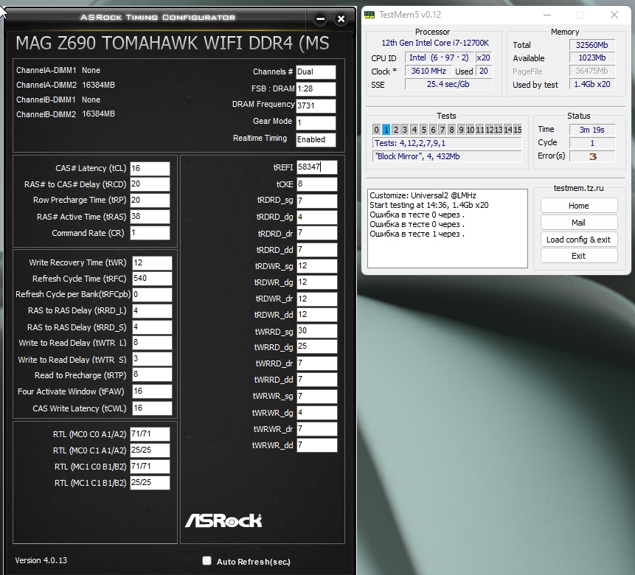Viewport: 635px width, 575px height.
Task: Click the RTL (MC0 C1 A1/A2) field
Action: click(150, 450)
